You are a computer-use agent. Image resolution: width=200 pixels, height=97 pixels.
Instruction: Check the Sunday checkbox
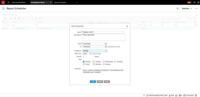(104, 64)
